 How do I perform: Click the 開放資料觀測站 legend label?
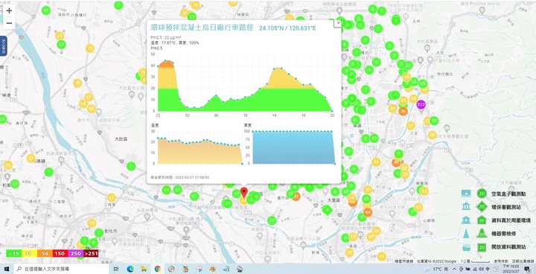(508, 247)
